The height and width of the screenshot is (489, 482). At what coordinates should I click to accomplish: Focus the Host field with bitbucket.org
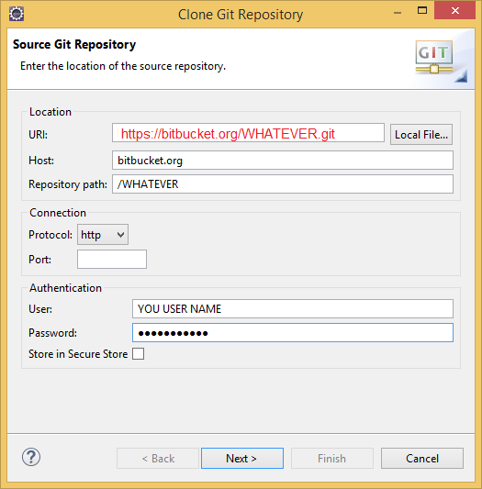coord(283,161)
